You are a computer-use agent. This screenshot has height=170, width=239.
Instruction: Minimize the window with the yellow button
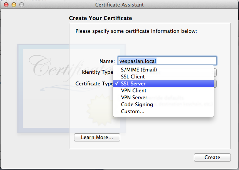14,5
